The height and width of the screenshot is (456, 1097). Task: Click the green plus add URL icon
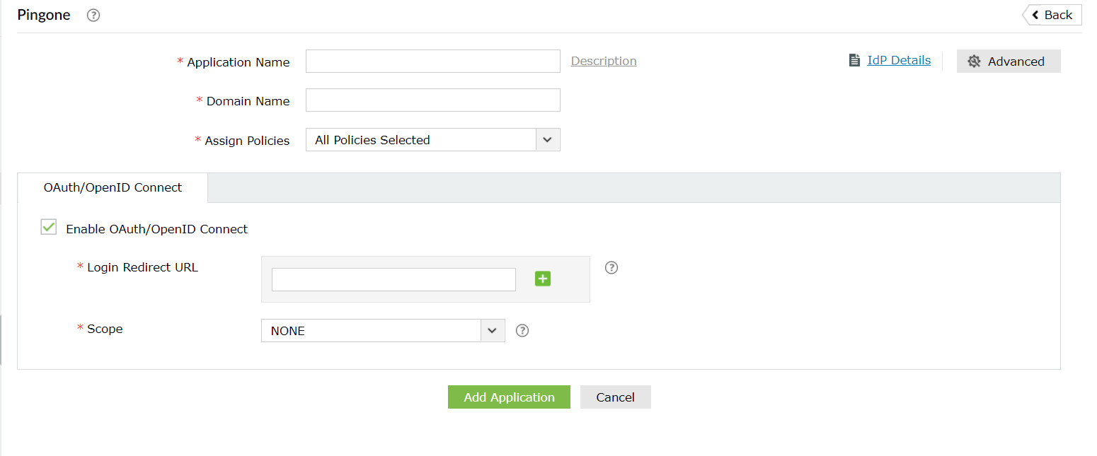[x=543, y=279]
